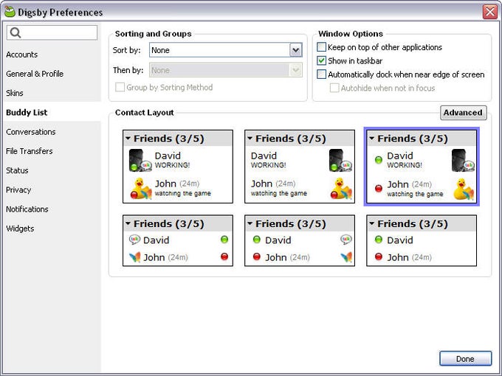Open Widgets preferences
502x376 pixels.
click(x=20, y=229)
